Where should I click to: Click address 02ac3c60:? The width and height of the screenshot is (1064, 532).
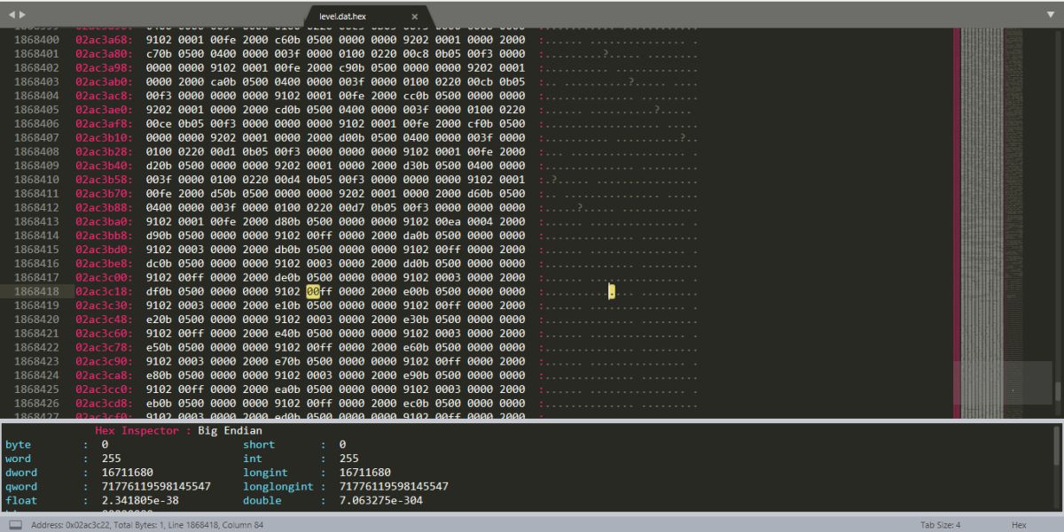click(104, 333)
